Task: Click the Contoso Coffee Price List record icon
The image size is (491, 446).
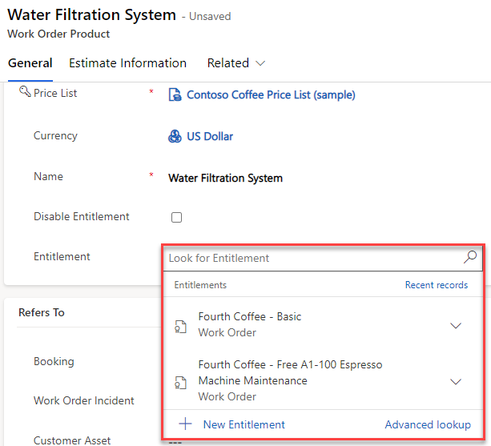Action: [175, 94]
